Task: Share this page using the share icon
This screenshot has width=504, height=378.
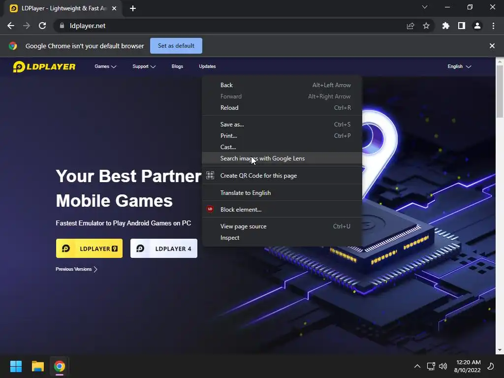Action: click(x=410, y=26)
